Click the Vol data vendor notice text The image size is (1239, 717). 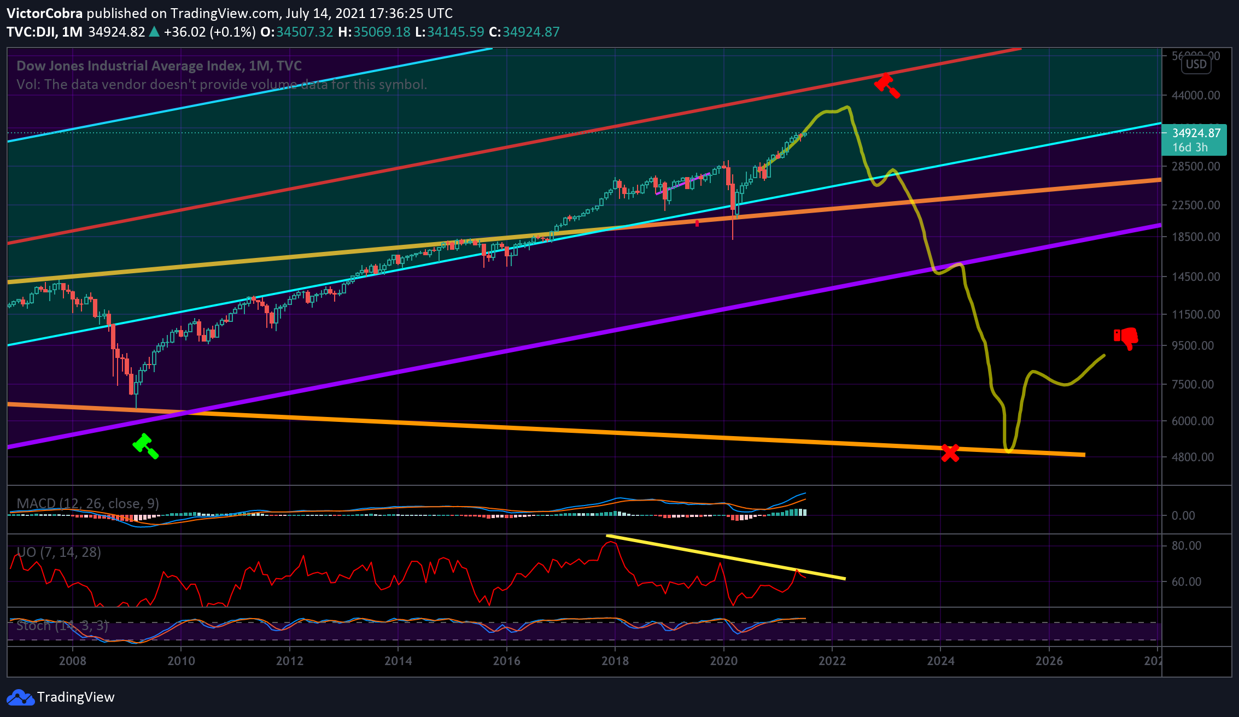tap(221, 84)
